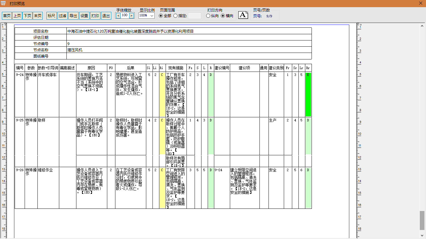Screen dimensions: 426x239
Task: Click the 建议类别 column header
Action: (276, 68)
